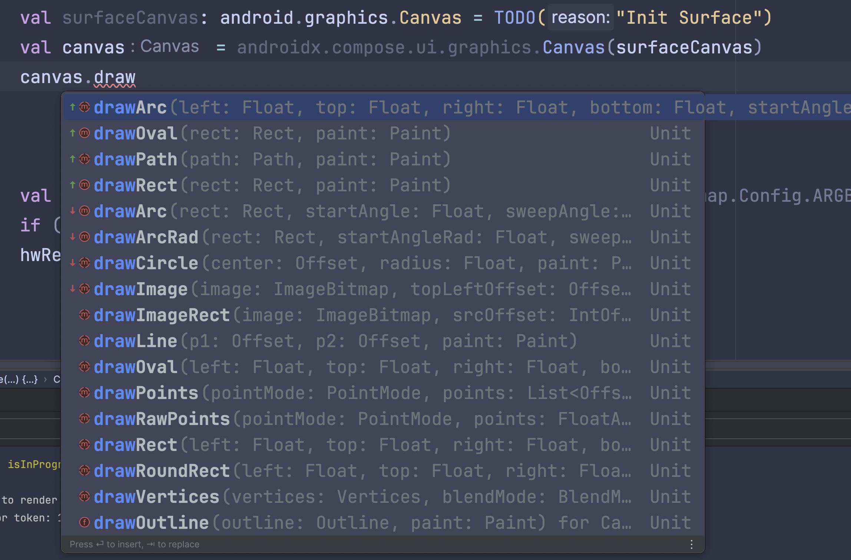Select the drawPoints completion entry

(334, 393)
